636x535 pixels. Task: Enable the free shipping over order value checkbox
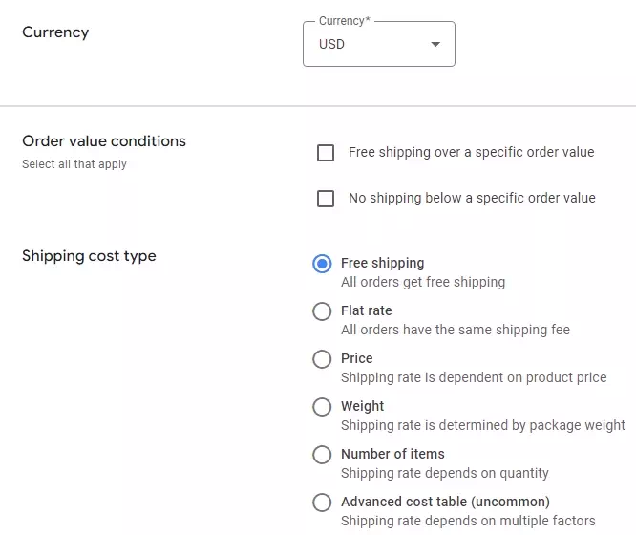(326, 153)
